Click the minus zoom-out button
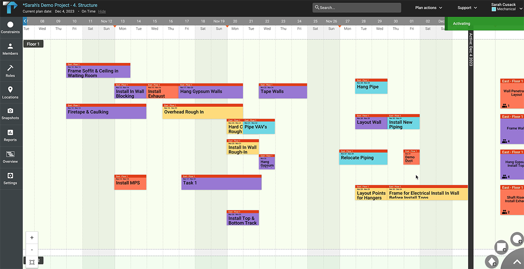524x269 pixels. tap(32, 250)
